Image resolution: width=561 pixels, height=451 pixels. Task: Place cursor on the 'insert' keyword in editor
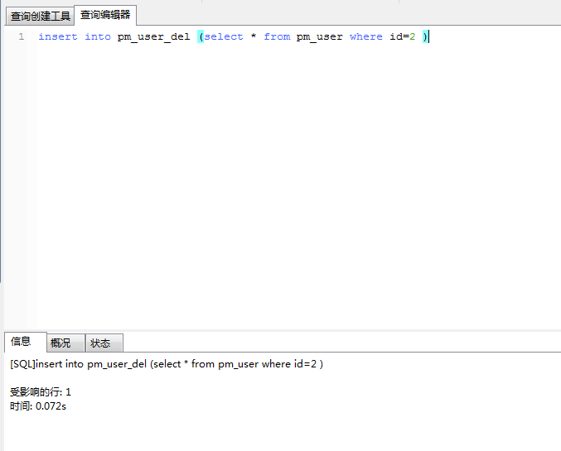(x=58, y=36)
